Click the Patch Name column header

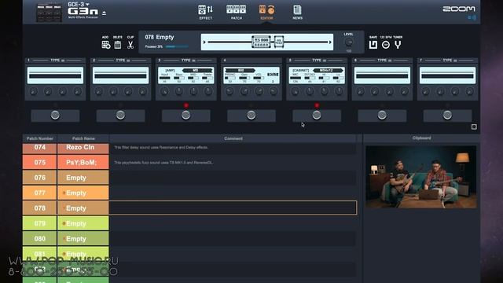83,138
